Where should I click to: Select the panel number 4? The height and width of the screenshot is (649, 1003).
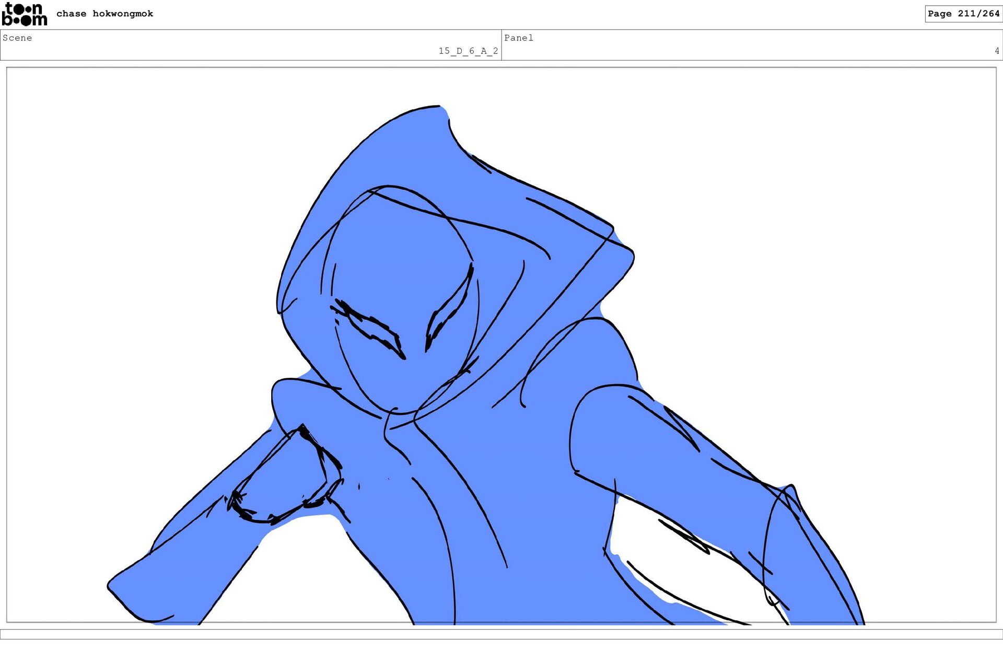996,51
